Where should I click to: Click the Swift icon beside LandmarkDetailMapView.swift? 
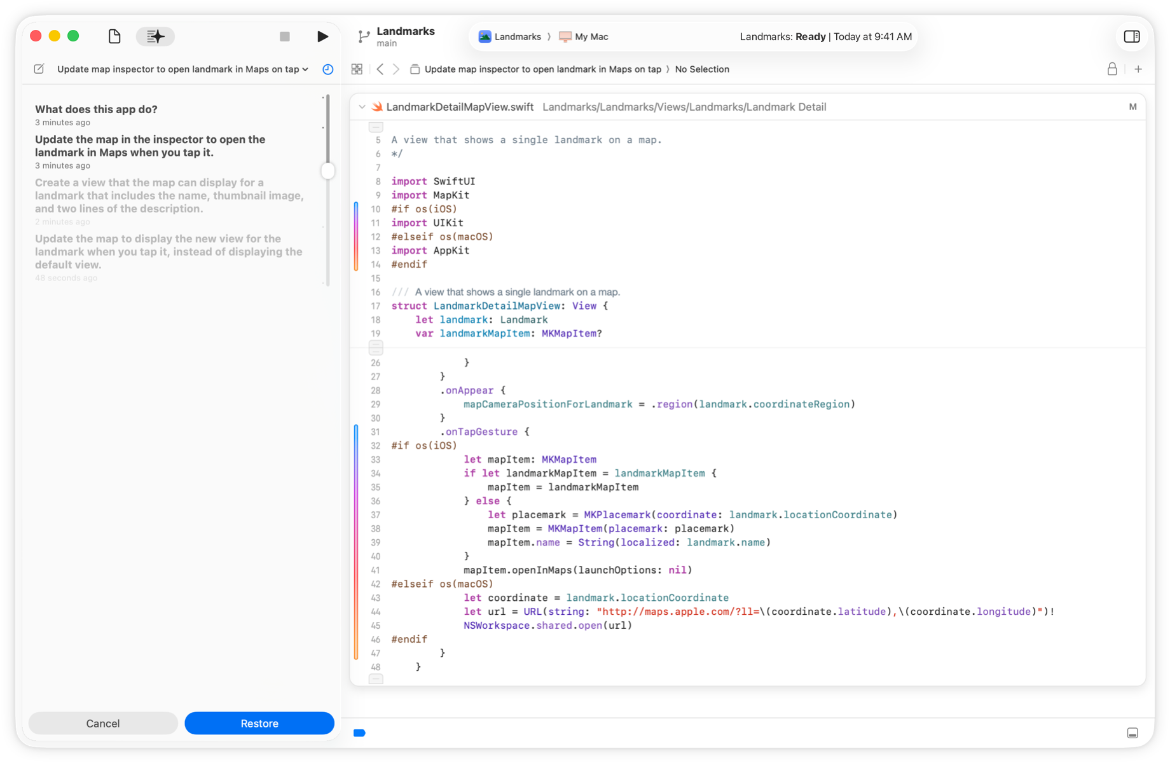(x=378, y=107)
